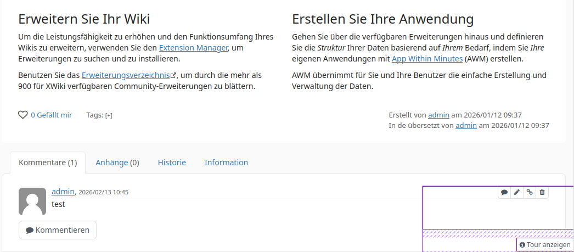Viewport: 574px width, 252px height.
Task: Click the admin avatar image in comment
Action: pos(32,201)
